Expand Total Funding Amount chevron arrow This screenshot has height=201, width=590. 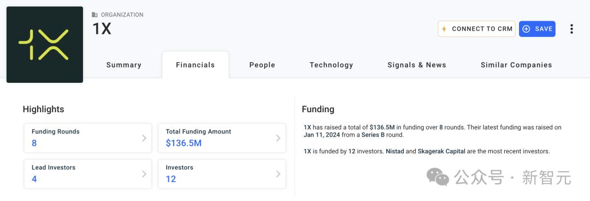tap(278, 138)
